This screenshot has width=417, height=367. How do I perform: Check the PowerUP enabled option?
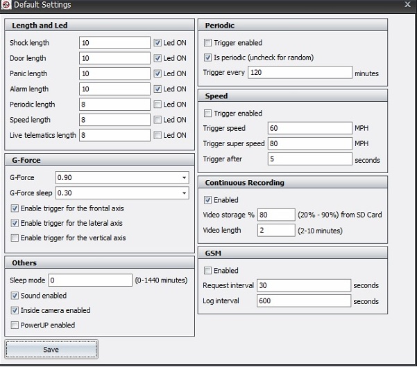[15, 325]
